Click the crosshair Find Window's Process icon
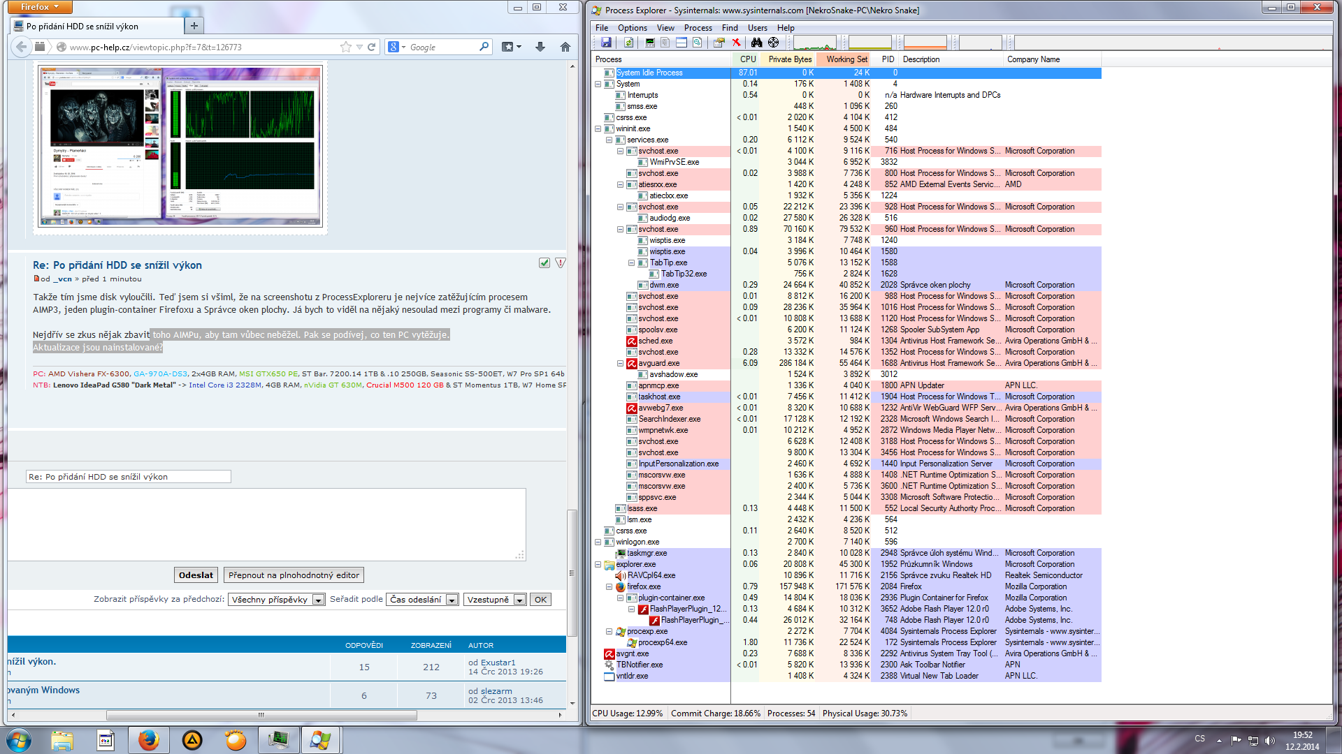The width and height of the screenshot is (1342, 754). pyautogui.click(x=774, y=43)
